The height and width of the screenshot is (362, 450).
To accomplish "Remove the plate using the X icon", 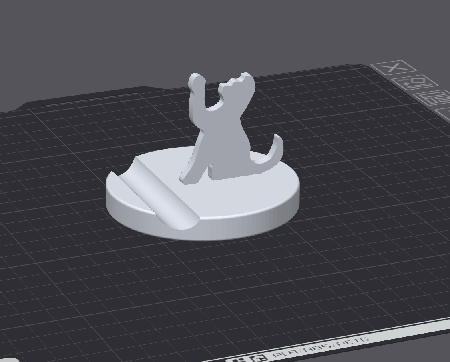I will click(x=394, y=68).
